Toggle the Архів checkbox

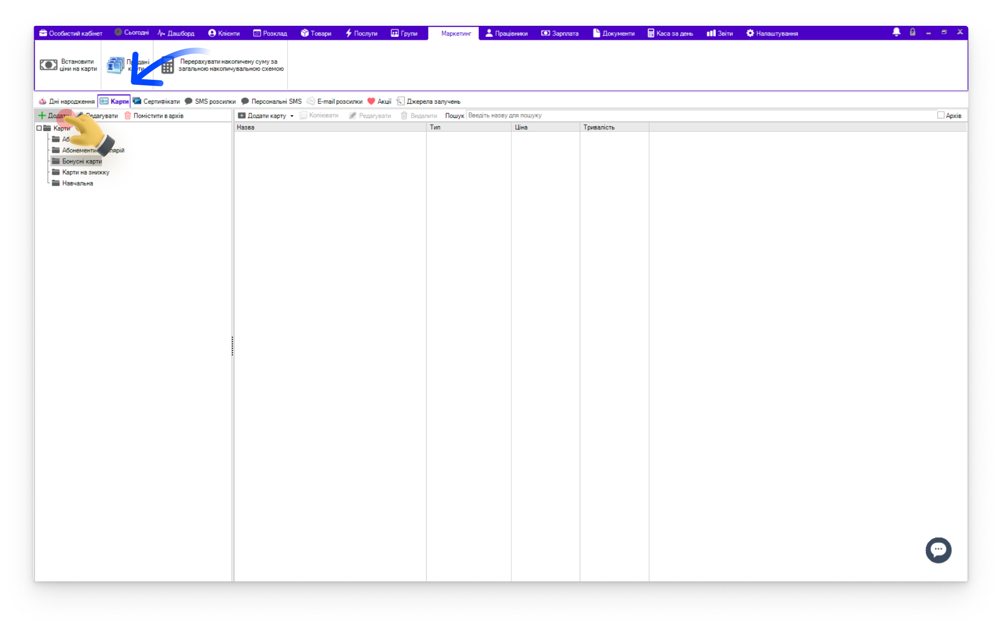(x=941, y=115)
